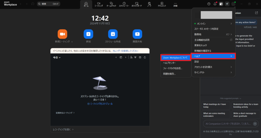This screenshot has height=138, width=261.
Task: Open the notifications bell icon
Action: click(x=215, y=4)
